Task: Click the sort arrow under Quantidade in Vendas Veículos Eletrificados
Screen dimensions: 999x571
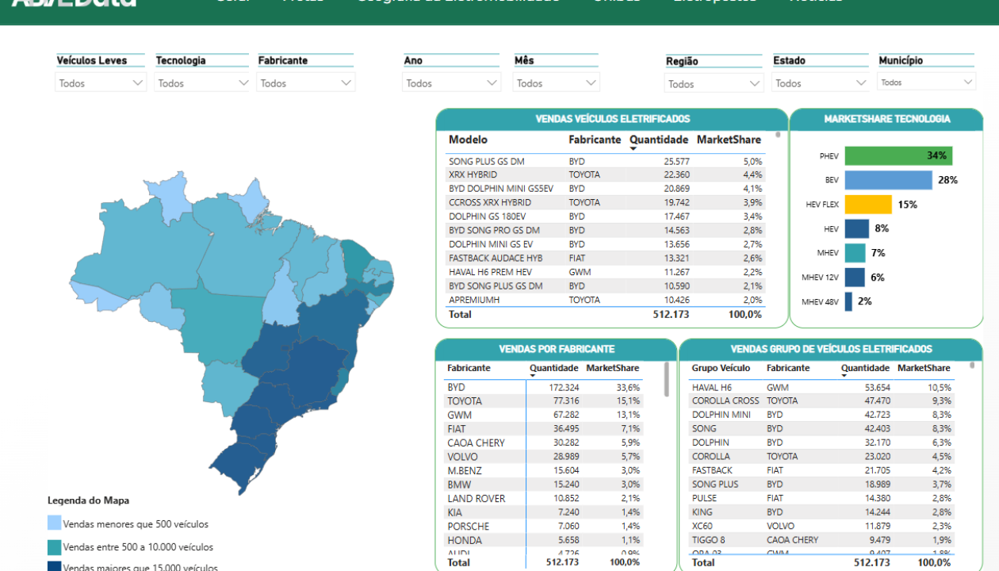Action: [633, 149]
